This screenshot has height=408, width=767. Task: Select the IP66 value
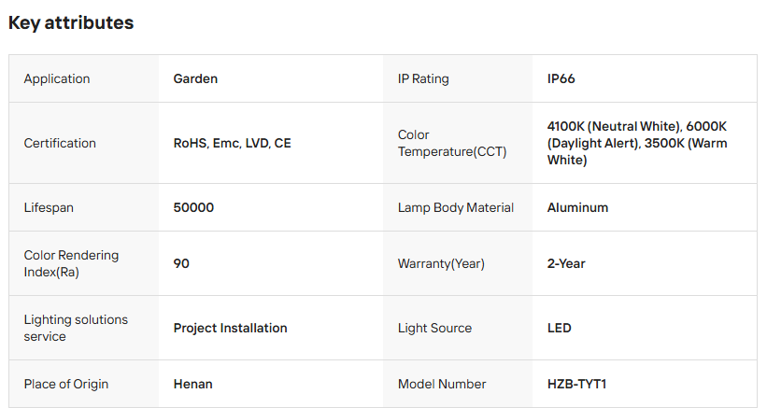pos(561,79)
